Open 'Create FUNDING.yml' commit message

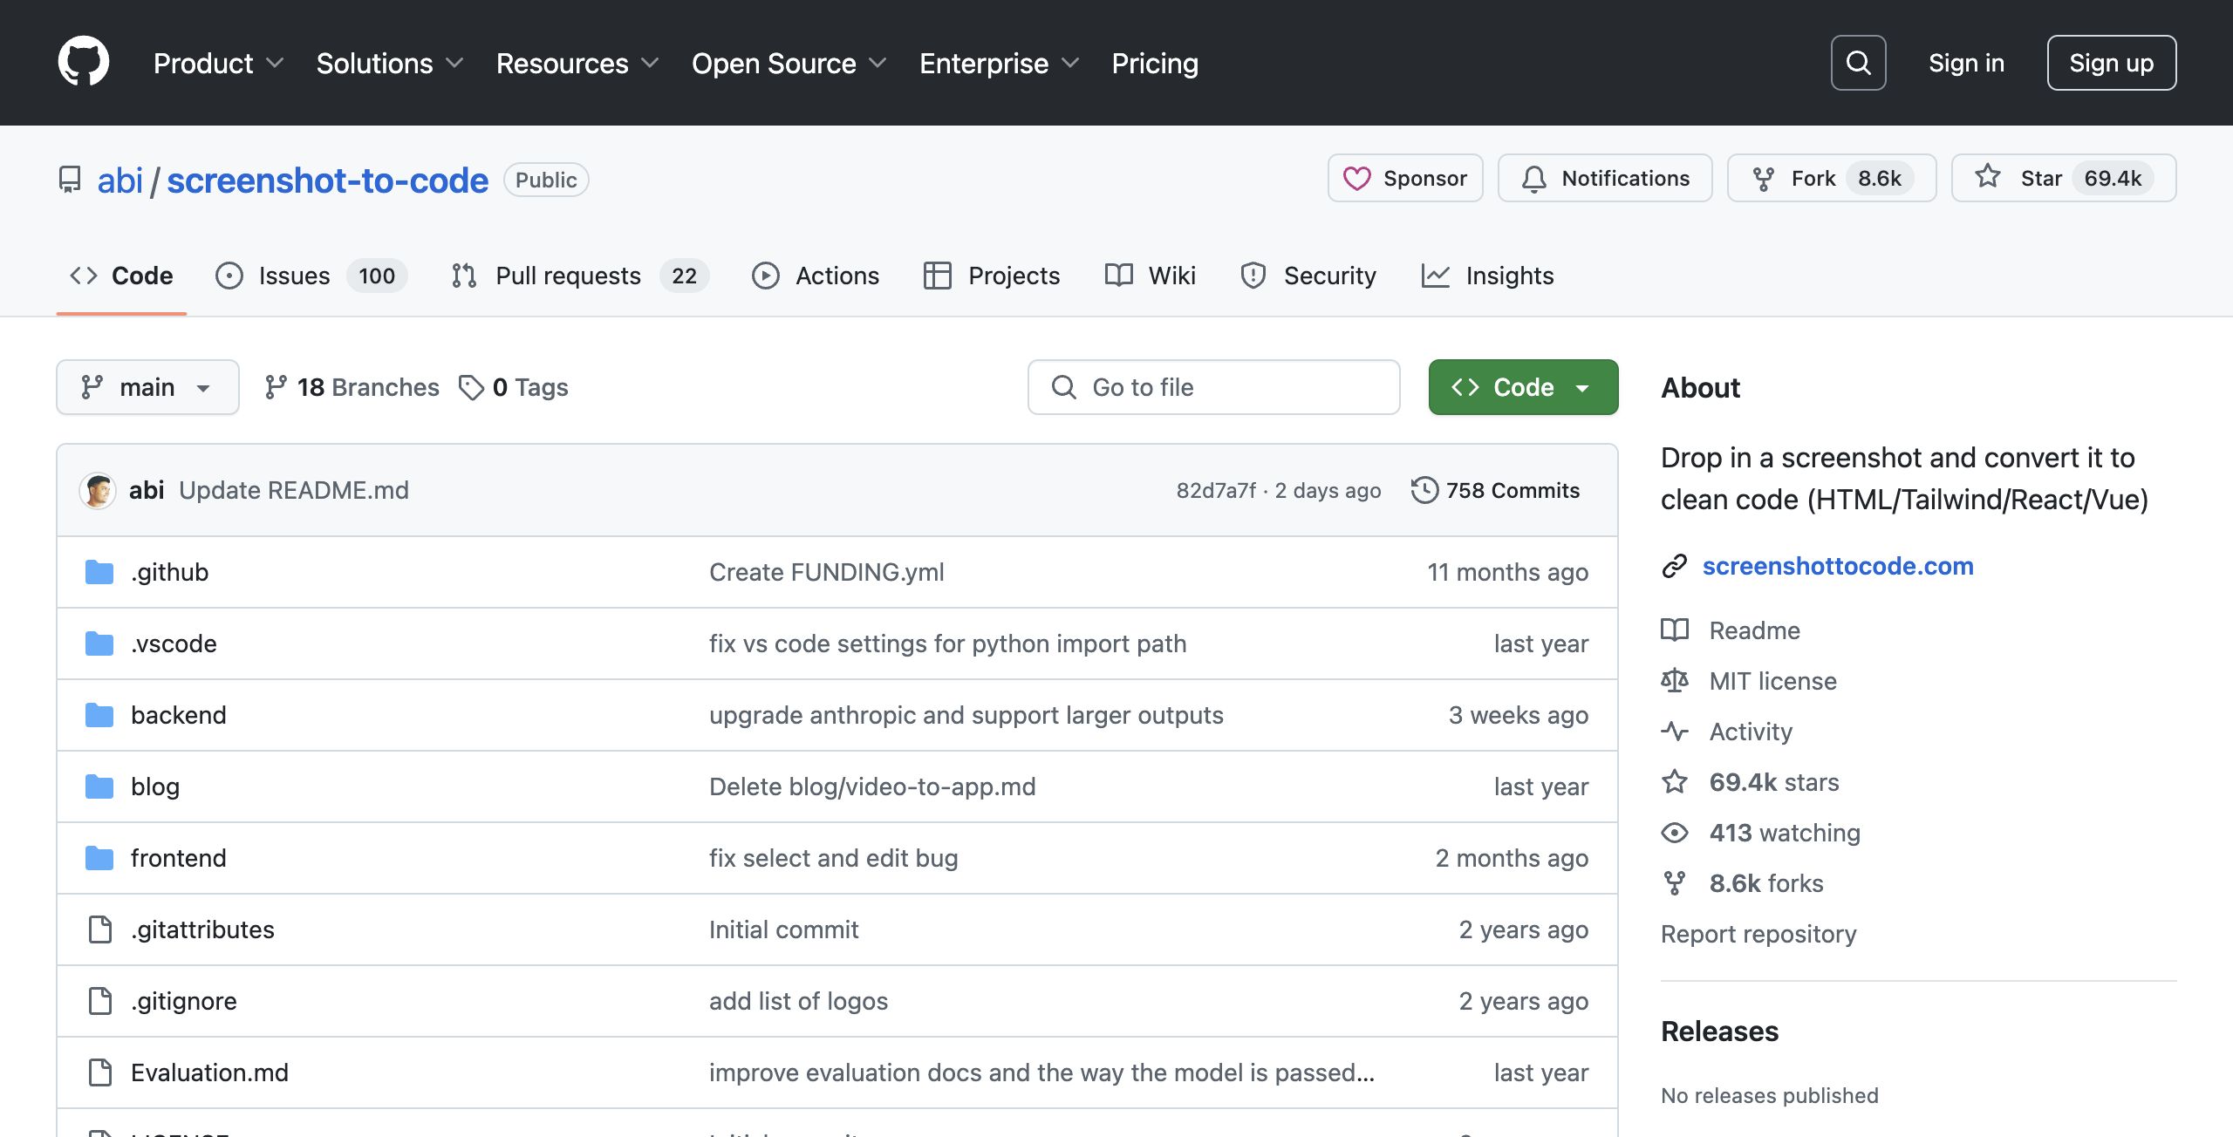[x=826, y=572]
